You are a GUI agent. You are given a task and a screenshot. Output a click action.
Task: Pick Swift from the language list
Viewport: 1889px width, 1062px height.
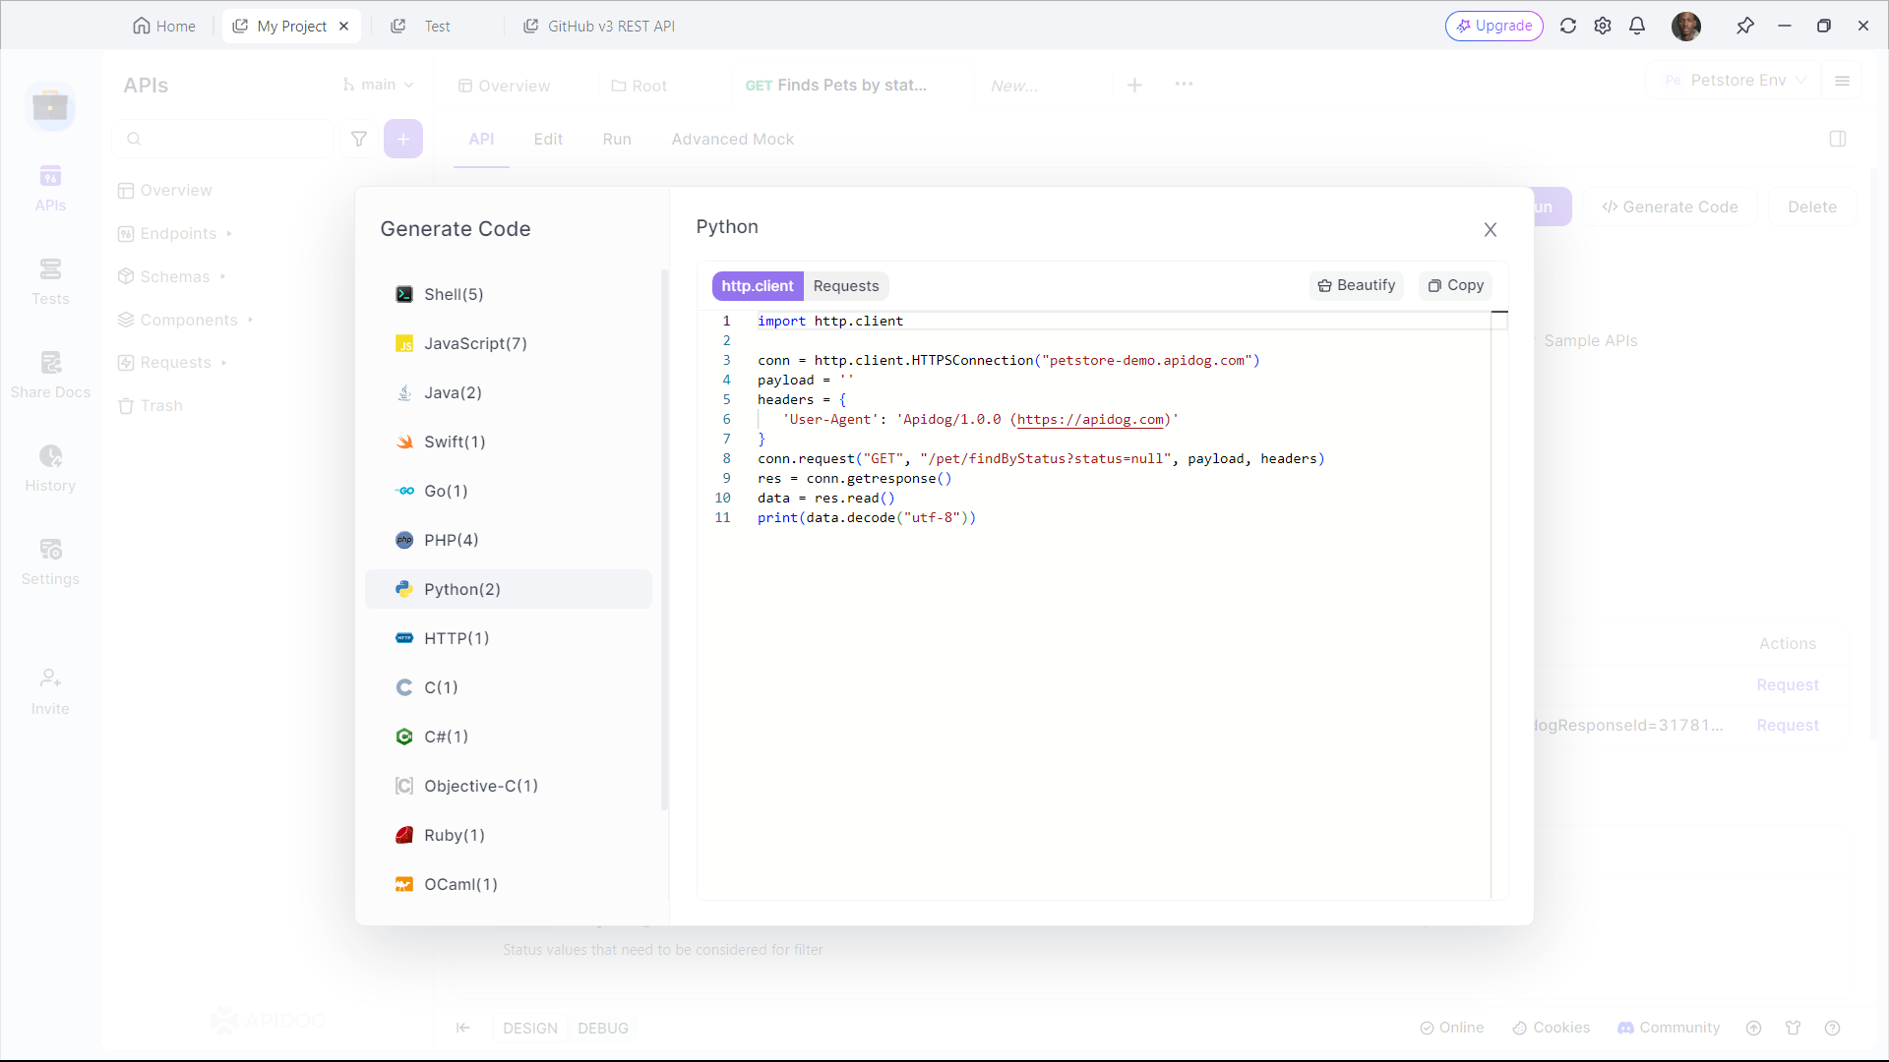tap(508, 442)
